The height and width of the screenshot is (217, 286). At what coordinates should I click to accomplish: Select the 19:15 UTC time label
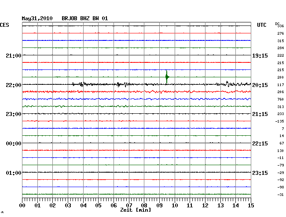pos(260,55)
